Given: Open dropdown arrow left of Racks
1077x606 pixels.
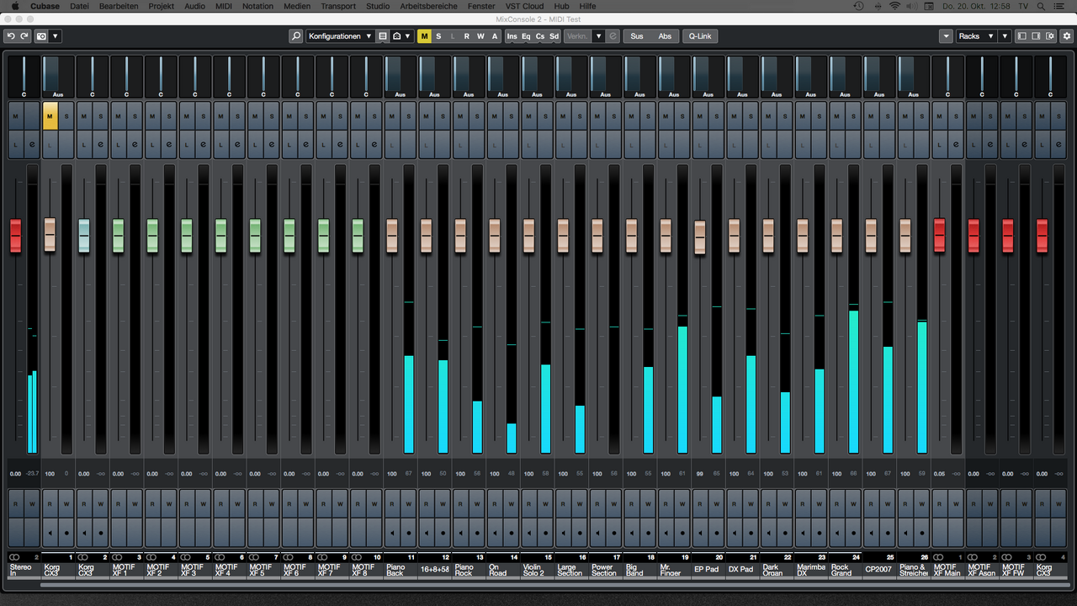Looking at the screenshot, I should 947,36.
